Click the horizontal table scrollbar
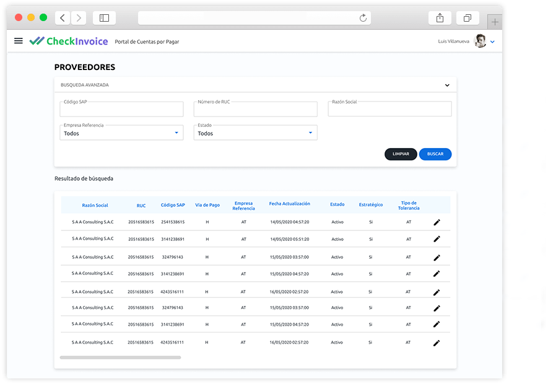548x384 pixels. [120, 357]
